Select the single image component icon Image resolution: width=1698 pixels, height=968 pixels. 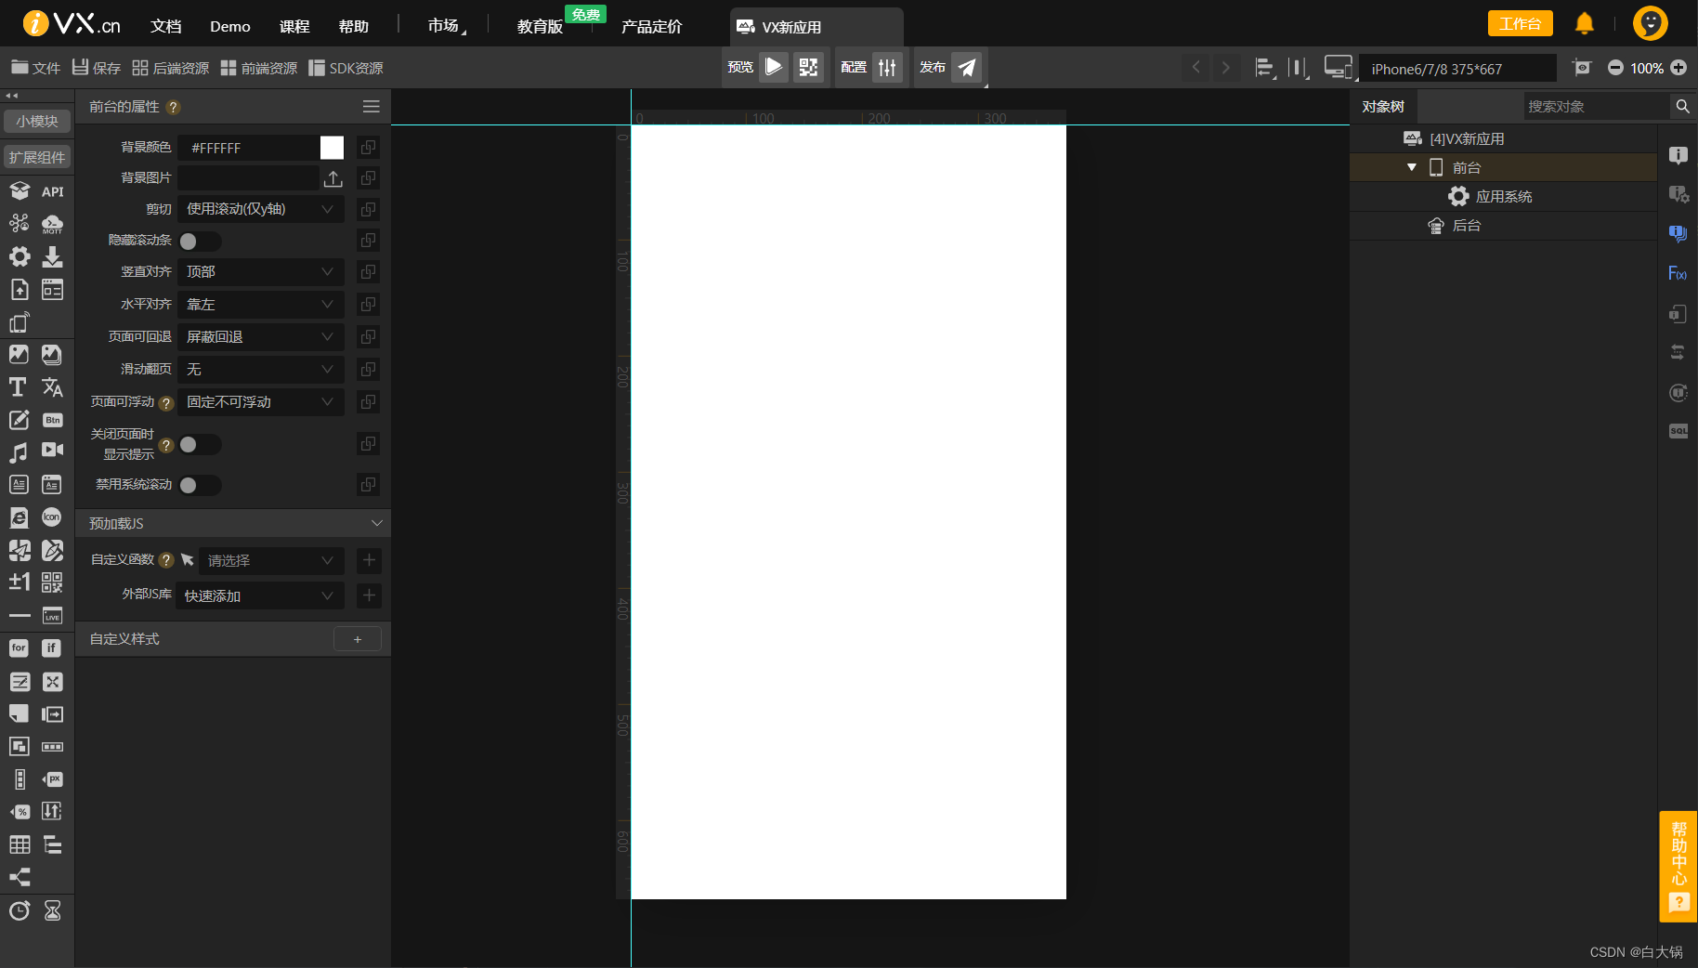[x=18, y=354]
